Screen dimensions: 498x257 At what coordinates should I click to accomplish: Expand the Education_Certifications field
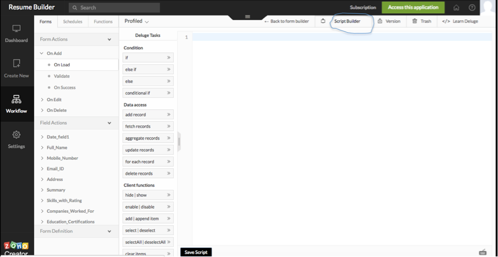(x=42, y=222)
